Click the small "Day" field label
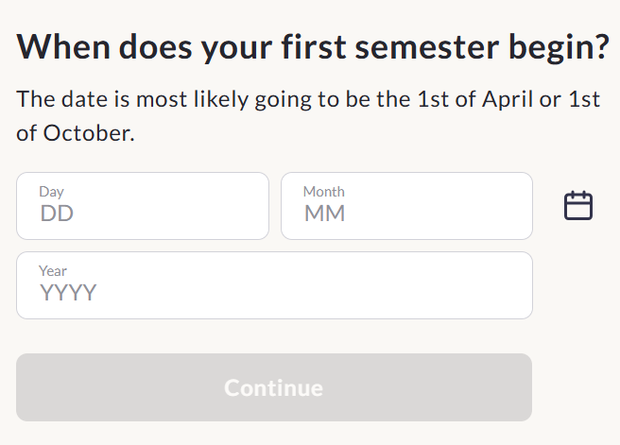 pos(51,192)
